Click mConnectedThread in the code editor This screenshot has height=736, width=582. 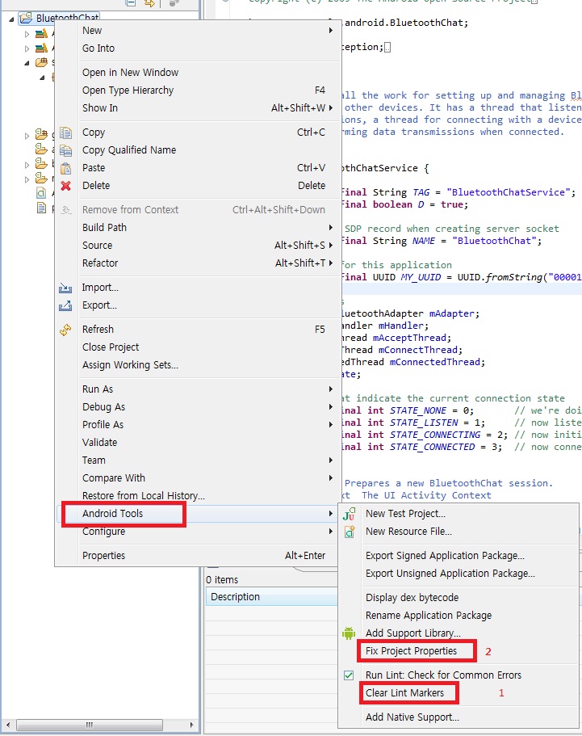[x=435, y=363]
